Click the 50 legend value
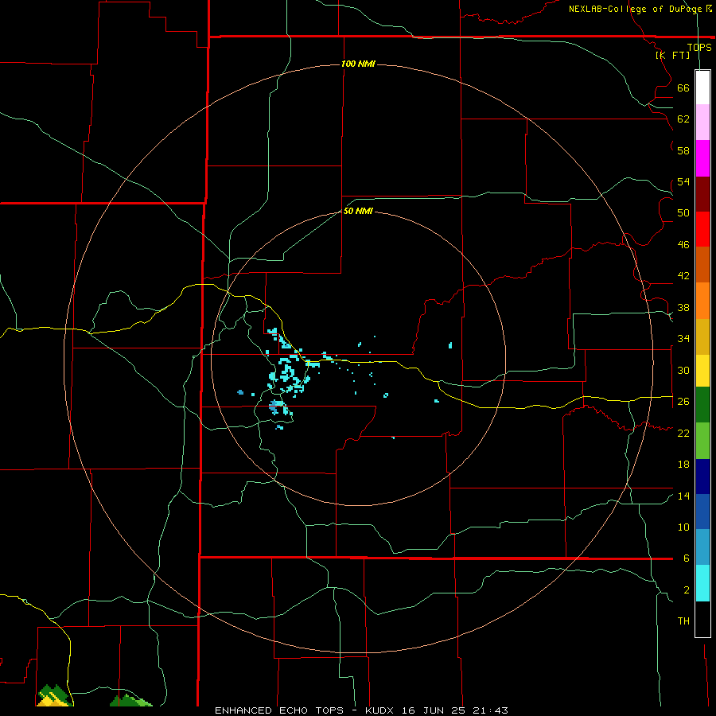The height and width of the screenshot is (716, 716). (683, 212)
